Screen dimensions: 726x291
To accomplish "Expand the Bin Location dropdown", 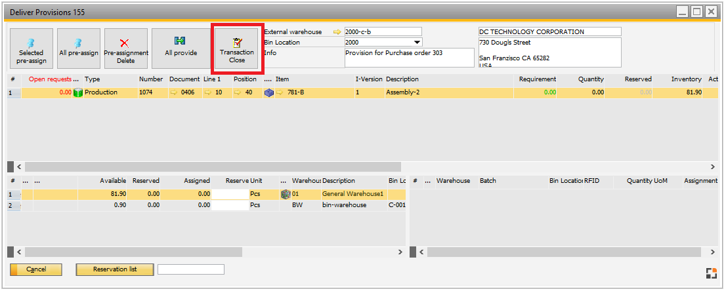I will pos(417,43).
